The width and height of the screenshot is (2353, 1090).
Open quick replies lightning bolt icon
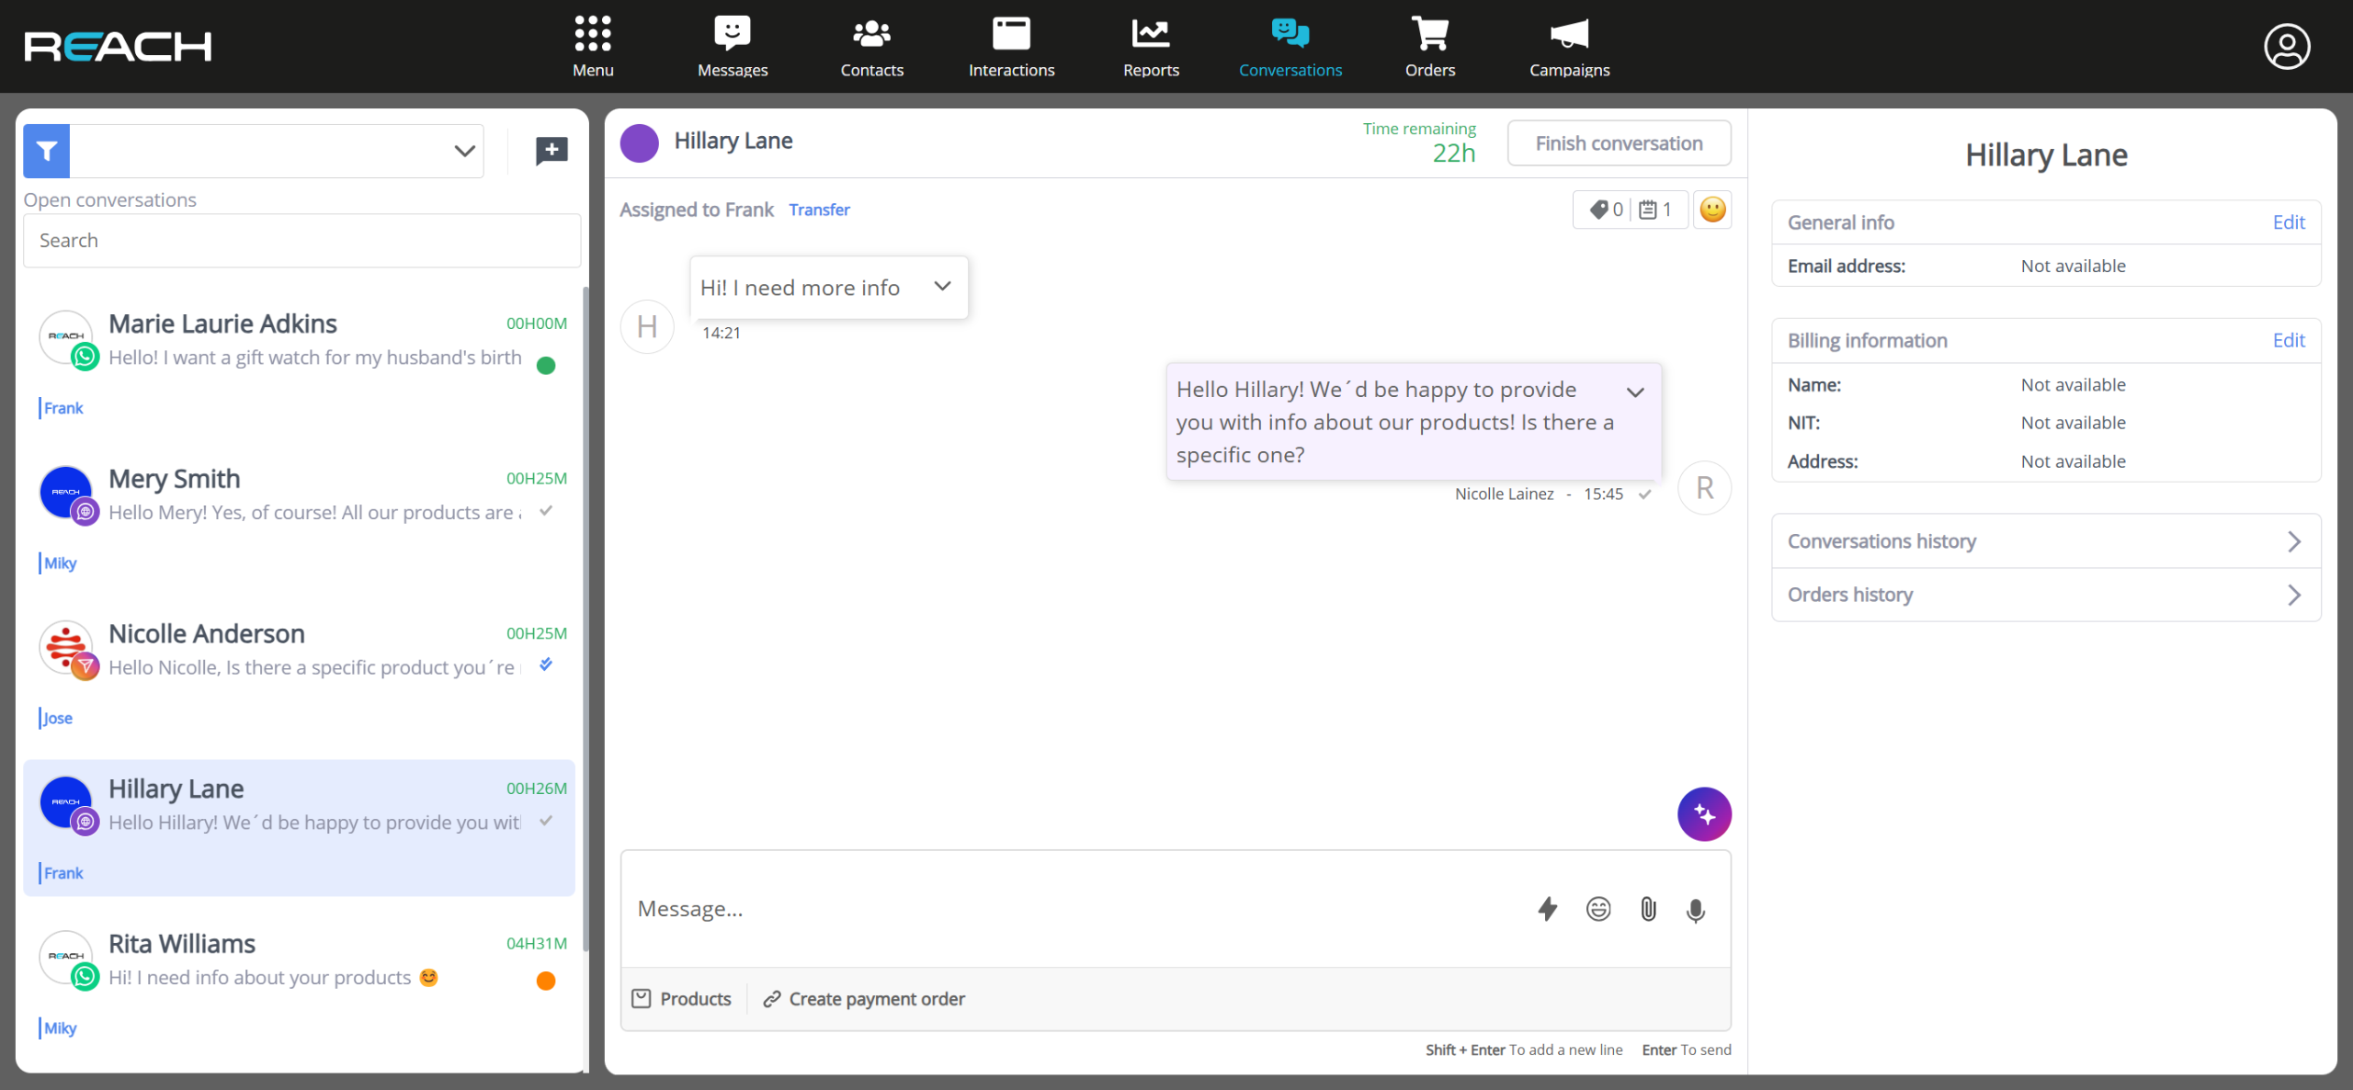pos(1548,909)
